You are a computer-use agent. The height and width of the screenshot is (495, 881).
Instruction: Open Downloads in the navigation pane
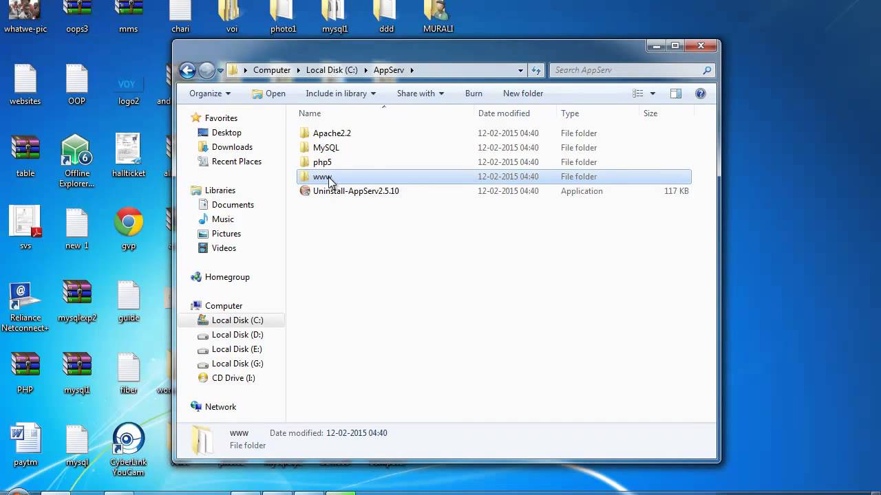(231, 147)
